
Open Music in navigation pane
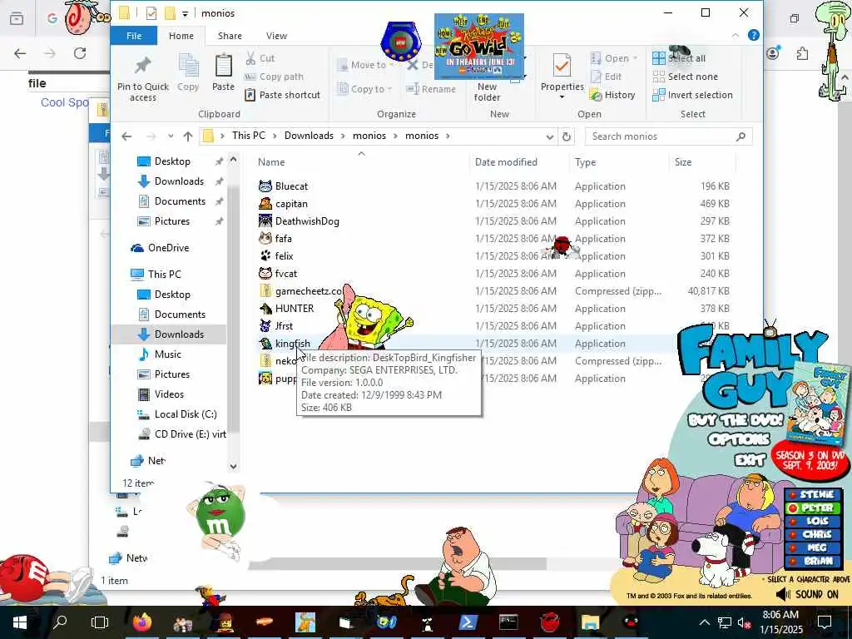[168, 354]
